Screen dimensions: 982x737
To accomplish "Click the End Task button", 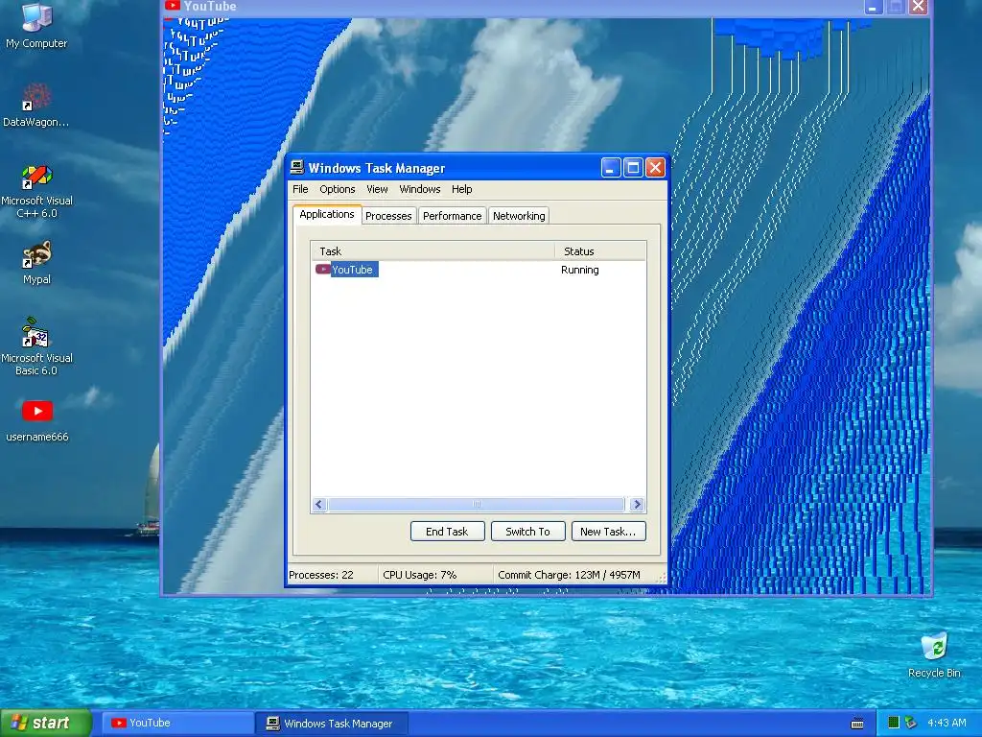I will tap(447, 532).
